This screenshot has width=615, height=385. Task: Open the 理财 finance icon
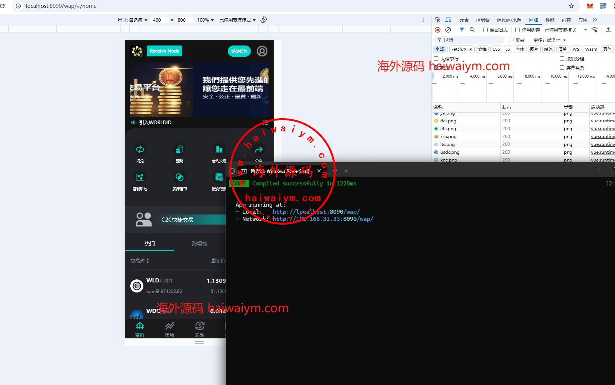180,150
